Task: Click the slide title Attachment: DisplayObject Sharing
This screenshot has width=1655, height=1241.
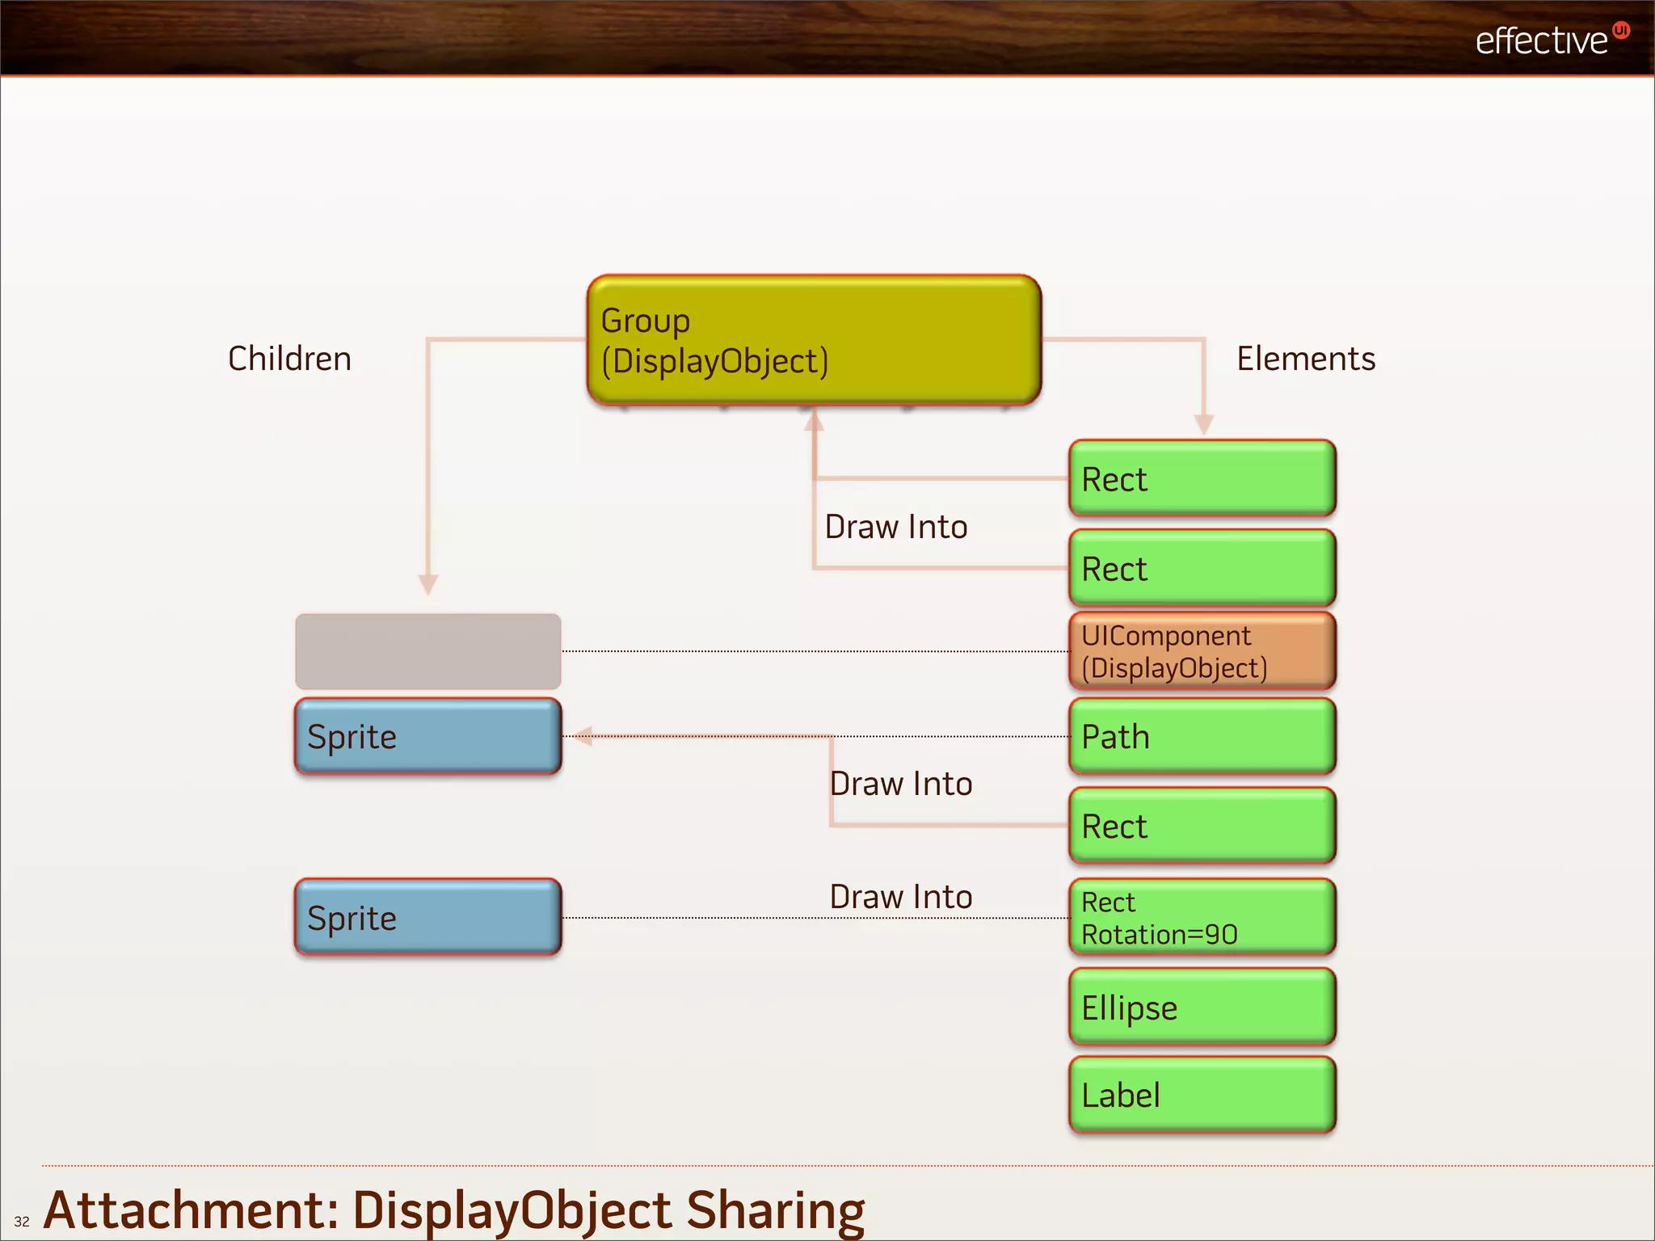Action: pyautogui.click(x=453, y=1210)
